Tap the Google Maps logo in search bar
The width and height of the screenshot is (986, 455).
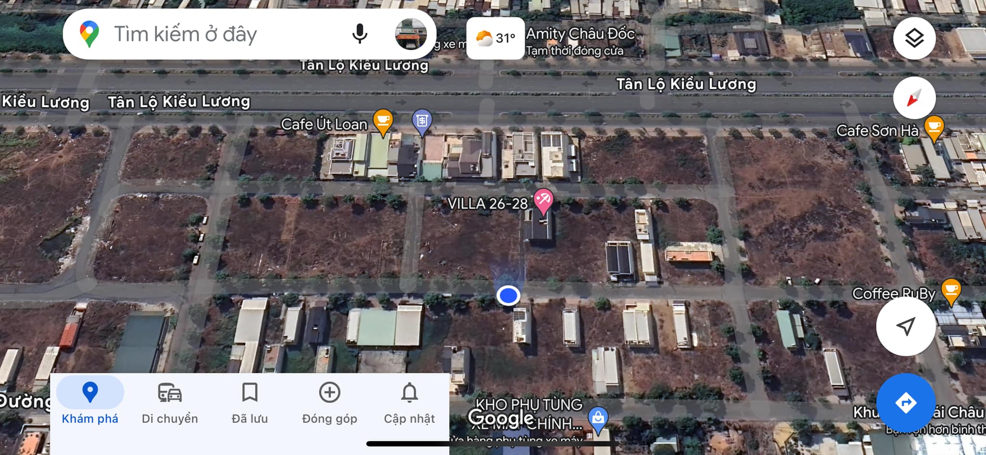[x=89, y=34]
